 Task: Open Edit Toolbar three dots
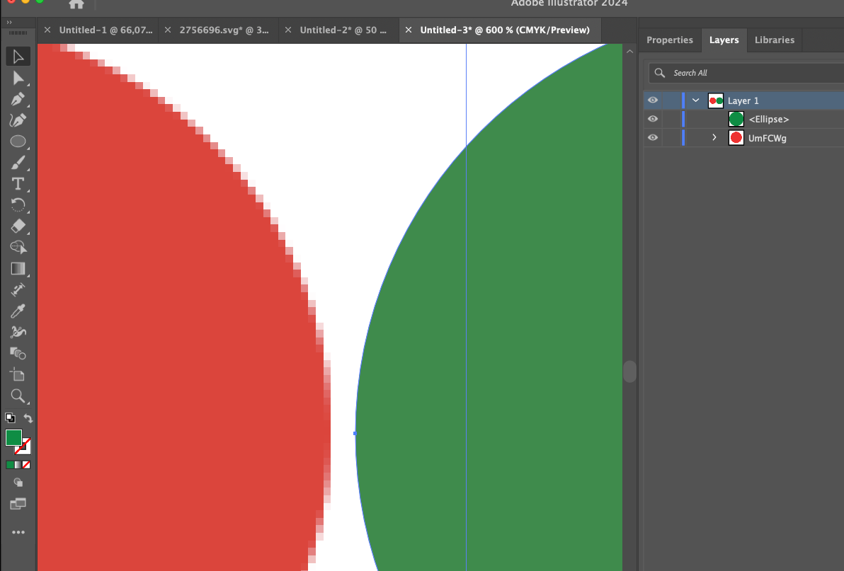click(18, 532)
